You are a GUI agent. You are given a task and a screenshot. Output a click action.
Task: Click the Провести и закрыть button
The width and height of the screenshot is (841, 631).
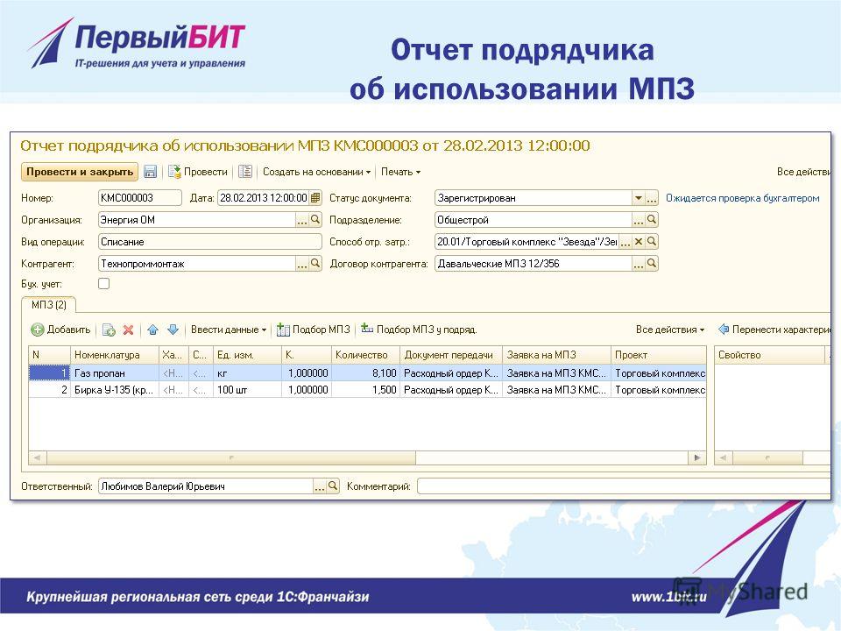(80, 172)
